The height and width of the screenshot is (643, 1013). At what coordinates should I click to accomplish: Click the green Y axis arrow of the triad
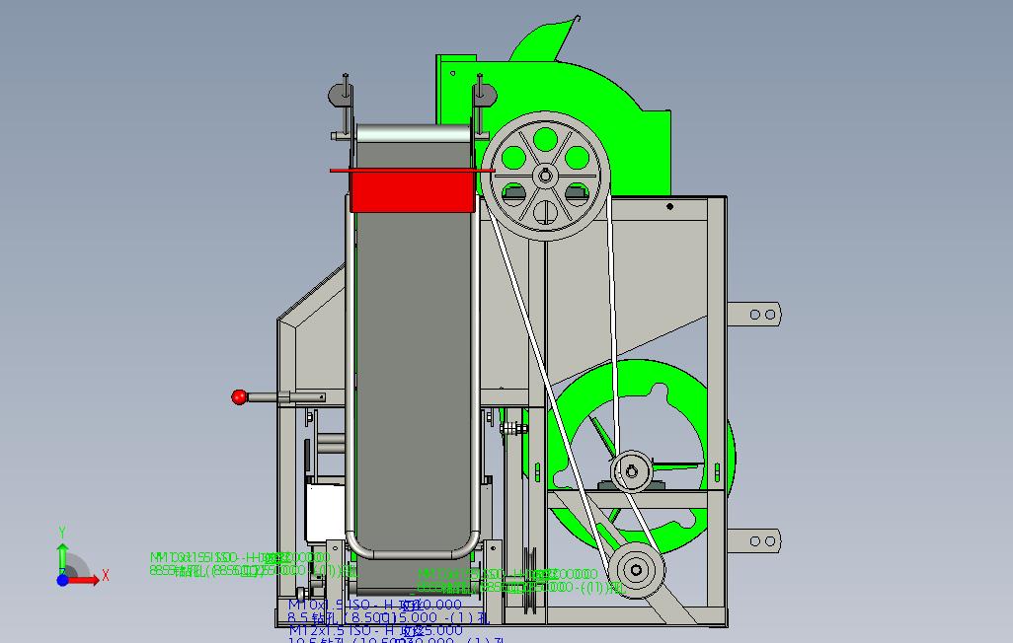[x=62, y=557]
